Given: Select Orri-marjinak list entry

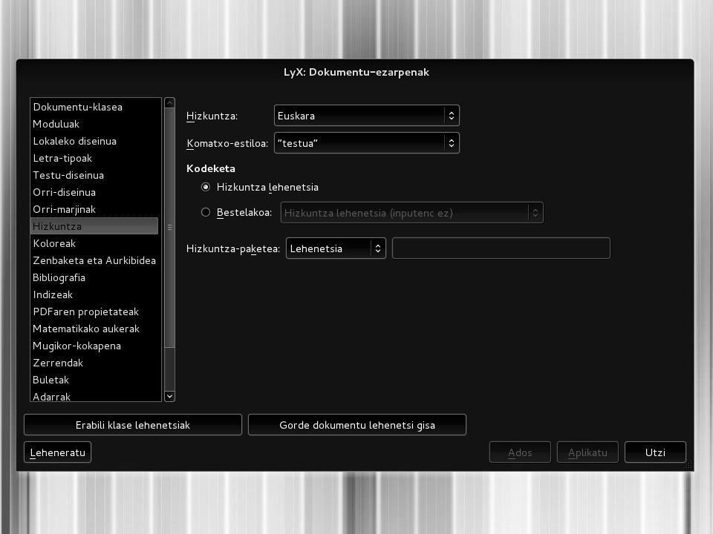Looking at the screenshot, I should 94,209.
